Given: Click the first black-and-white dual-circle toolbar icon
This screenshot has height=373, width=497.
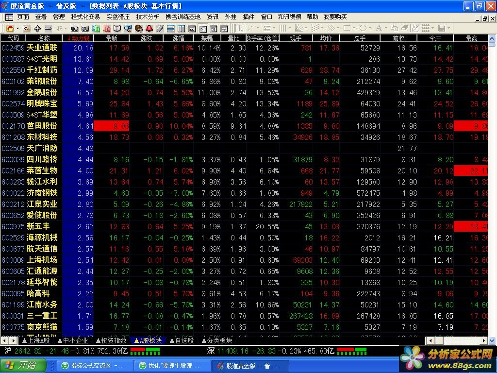Looking at the screenshot, I should pyautogui.click(x=74, y=29).
